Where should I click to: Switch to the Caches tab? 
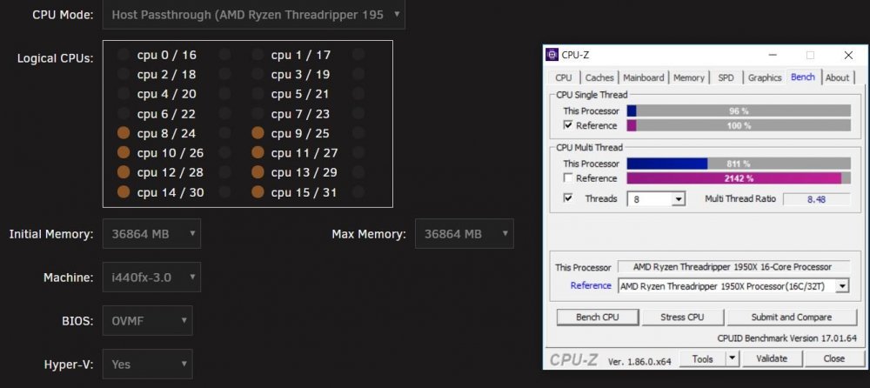(599, 77)
